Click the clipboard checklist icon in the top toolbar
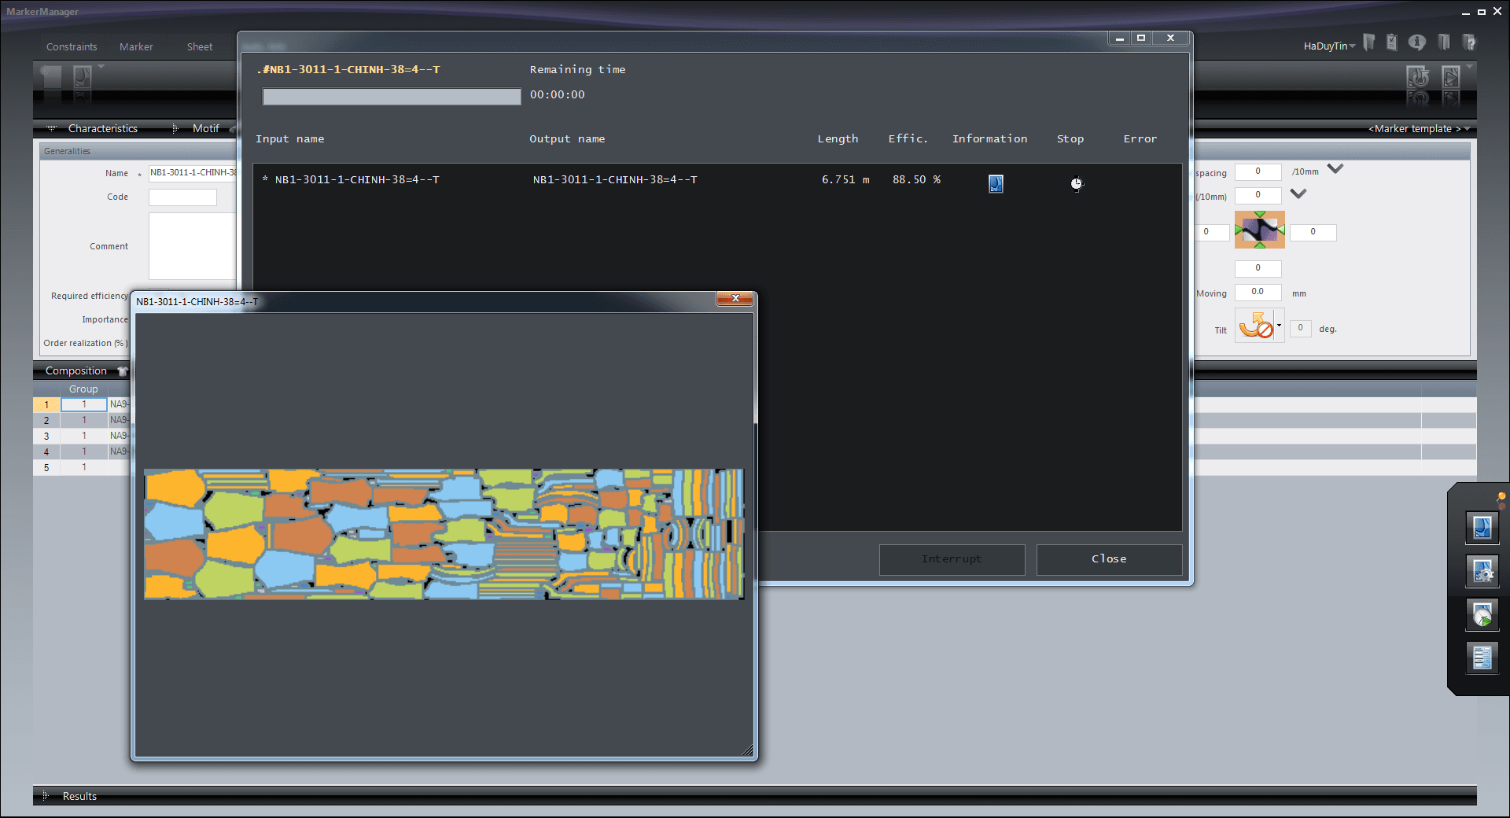The height and width of the screenshot is (818, 1510). (1391, 42)
